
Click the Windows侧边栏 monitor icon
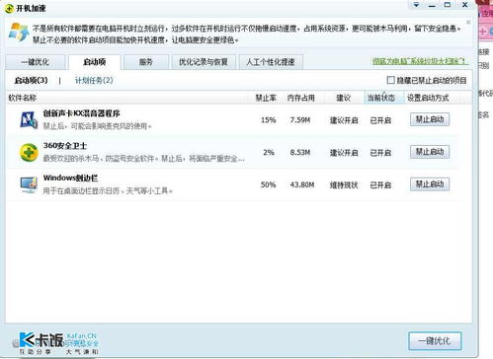coord(29,184)
